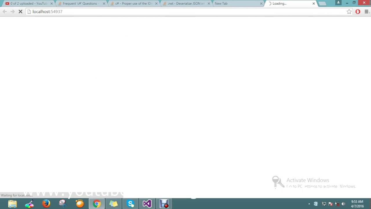This screenshot has height=209, width=371.
Task: Close the Loading tab
Action: point(314,3)
